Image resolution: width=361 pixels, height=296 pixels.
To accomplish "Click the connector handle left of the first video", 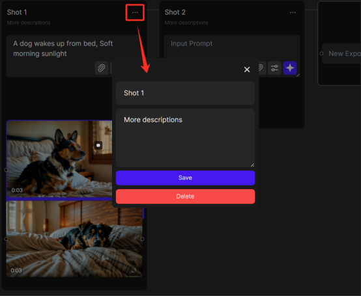I will [x=6, y=170].
